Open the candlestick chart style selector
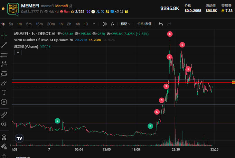Image resolution: width=235 pixels, height=158 pixels. 105,24
